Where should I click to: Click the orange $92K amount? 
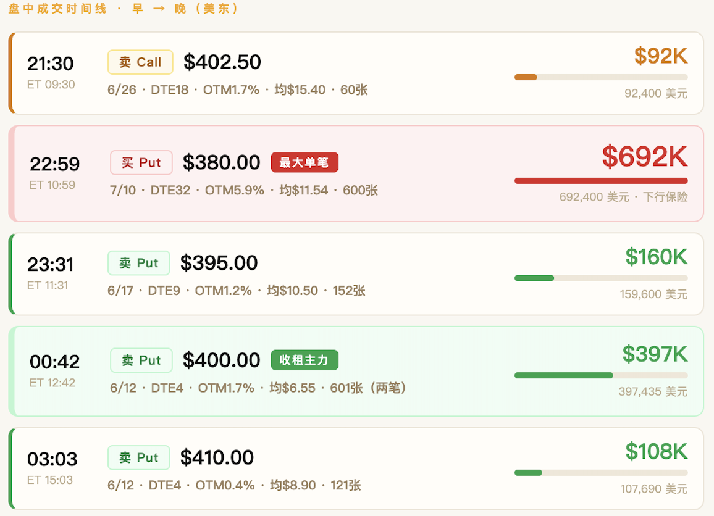661,56
